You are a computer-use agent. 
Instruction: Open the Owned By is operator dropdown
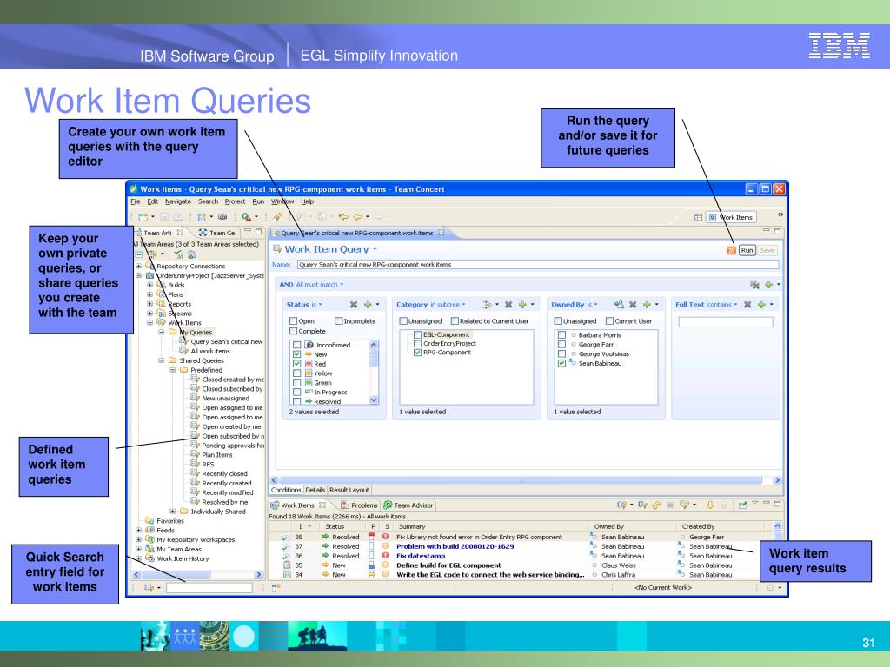595,305
